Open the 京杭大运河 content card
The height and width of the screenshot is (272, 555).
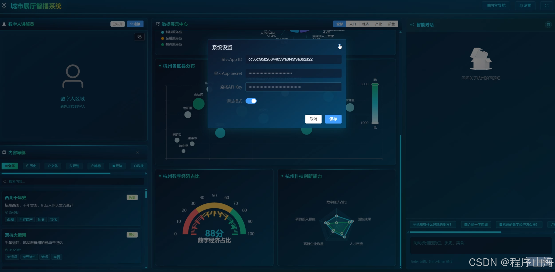[x=71, y=246]
